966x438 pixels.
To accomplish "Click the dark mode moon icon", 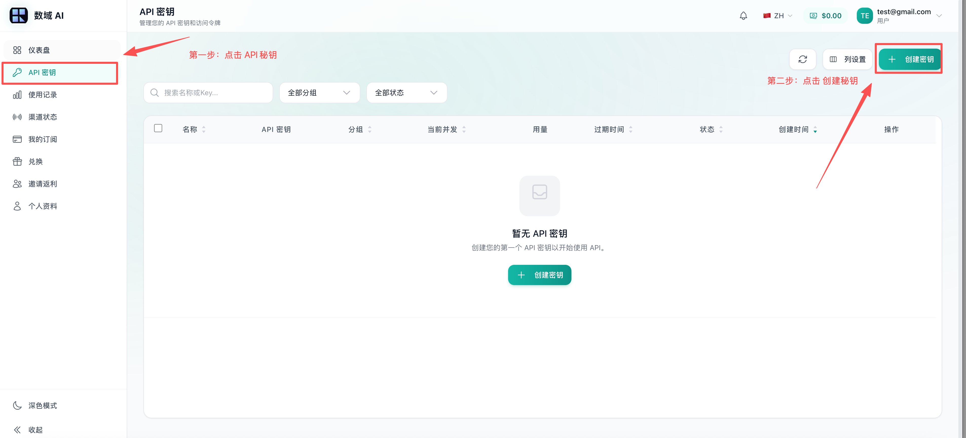I will click(17, 405).
